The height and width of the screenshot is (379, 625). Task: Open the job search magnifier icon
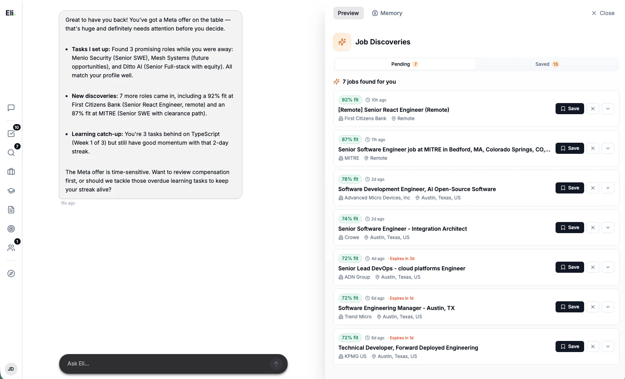click(11, 153)
